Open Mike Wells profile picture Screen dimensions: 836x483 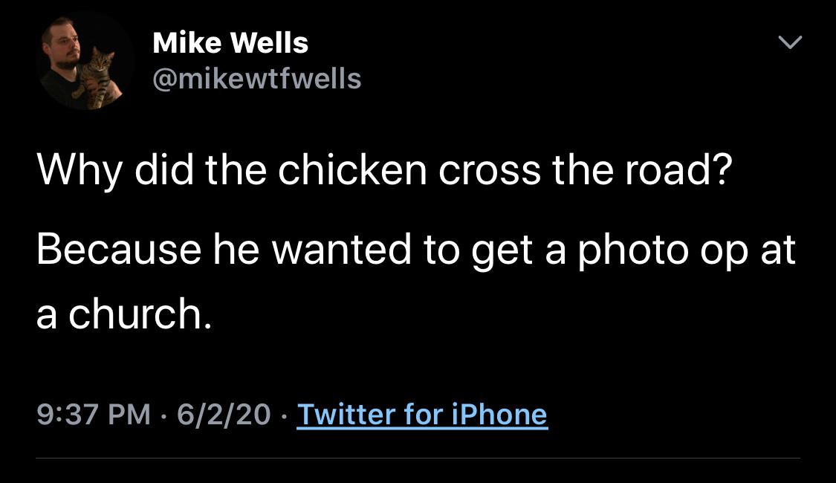[83, 62]
